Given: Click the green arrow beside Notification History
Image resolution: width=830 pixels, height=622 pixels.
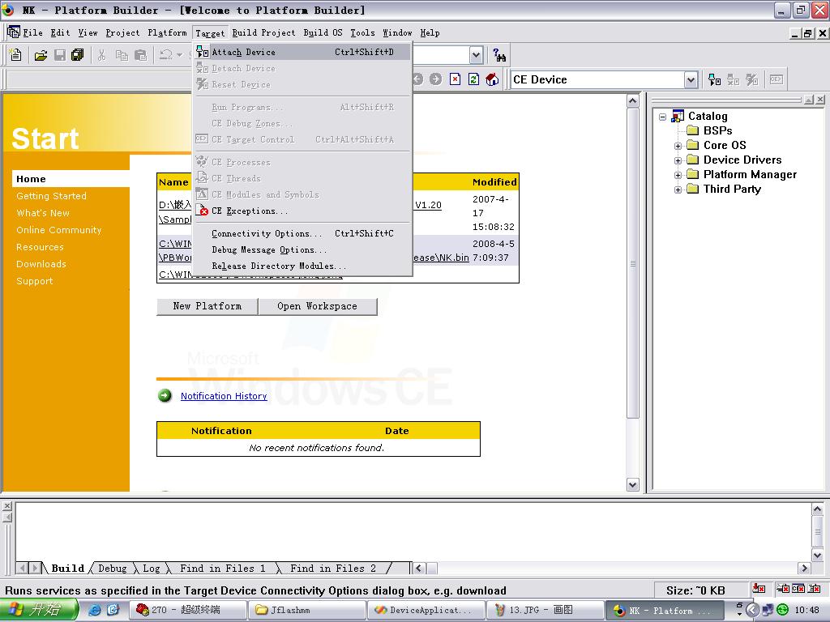Looking at the screenshot, I should click(165, 395).
